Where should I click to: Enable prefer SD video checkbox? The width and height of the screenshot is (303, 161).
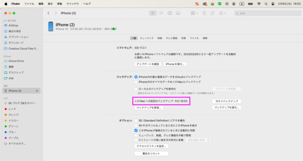click(136, 121)
